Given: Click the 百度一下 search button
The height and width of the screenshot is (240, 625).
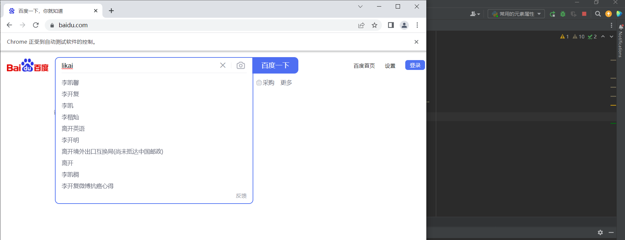Looking at the screenshot, I should tap(275, 65).
